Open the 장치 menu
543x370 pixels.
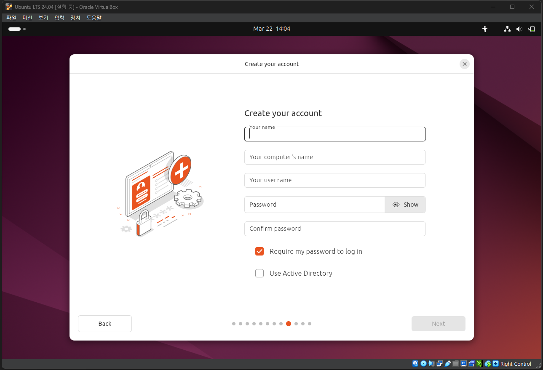(x=75, y=18)
